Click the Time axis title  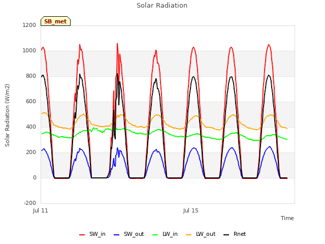[287, 218]
